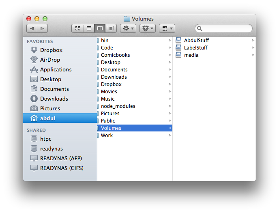Open the AbdulStuff volume
The height and width of the screenshot is (213, 279).
(196, 41)
